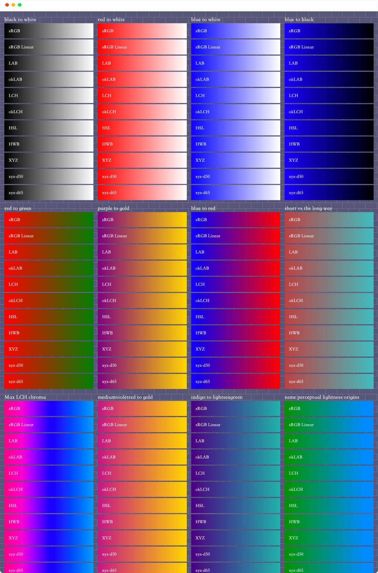Select the sRGB Linear gradient under red to green
Screen dimensions: 378x573
tap(49, 236)
